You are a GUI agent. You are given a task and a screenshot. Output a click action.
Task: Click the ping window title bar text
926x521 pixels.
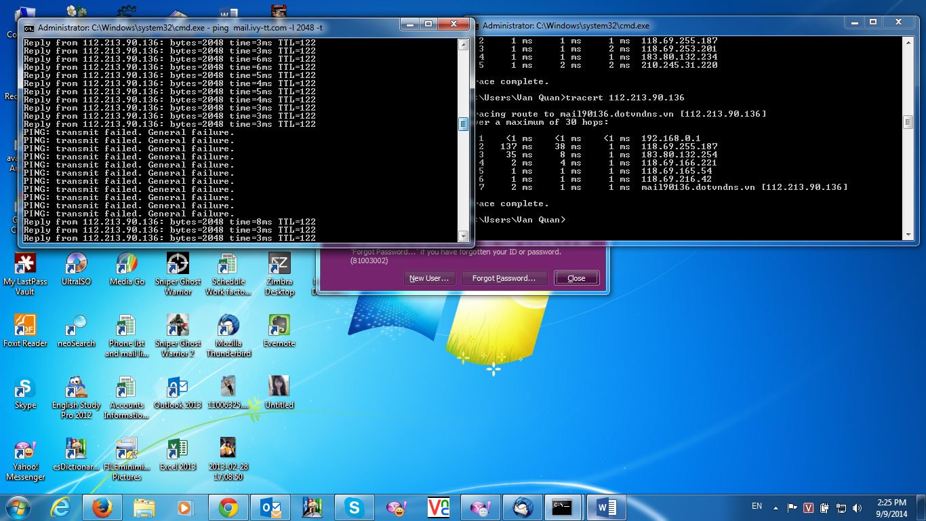click(x=180, y=28)
